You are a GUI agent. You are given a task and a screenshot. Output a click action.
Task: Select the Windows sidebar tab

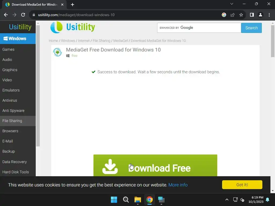18,39
